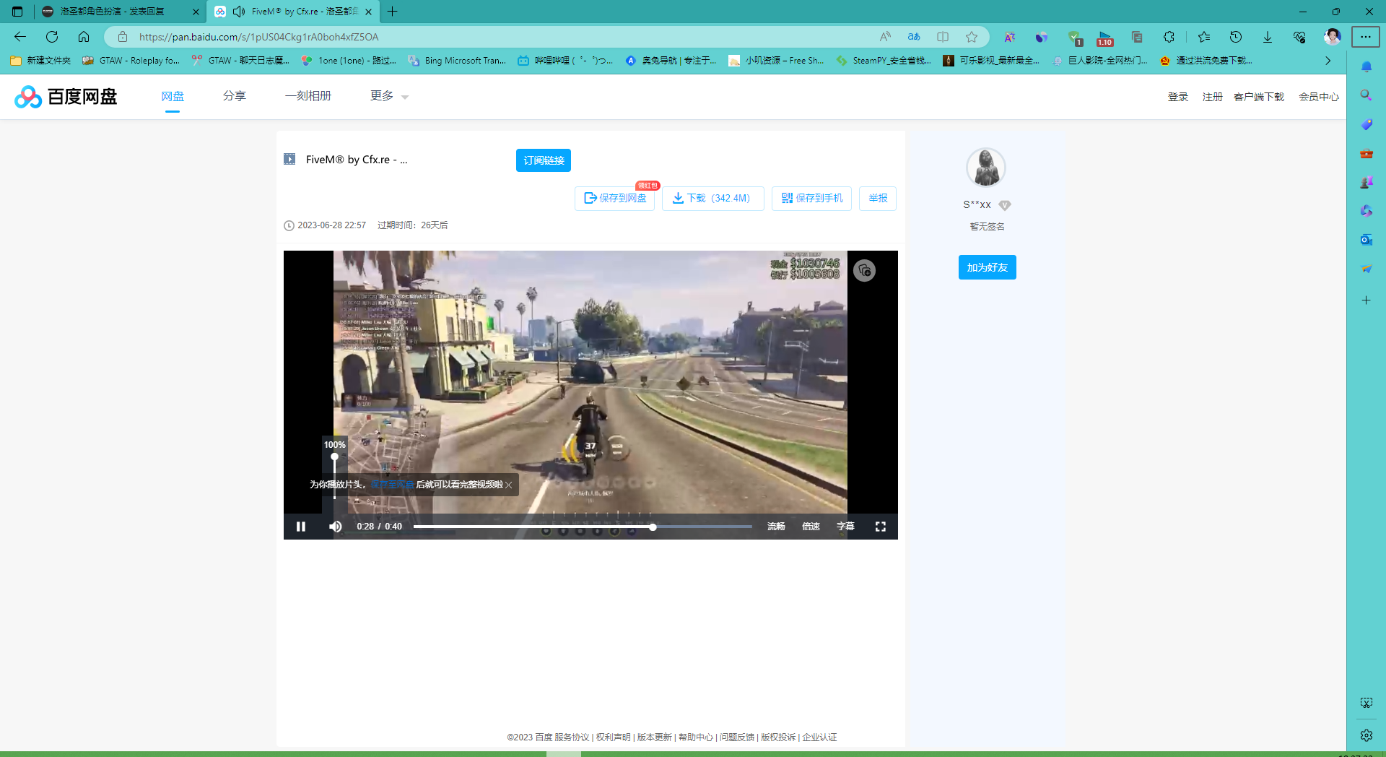Open browser extensions puzzle icon
Viewport: 1386px width, 757px height.
click(x=1169, y=37)
